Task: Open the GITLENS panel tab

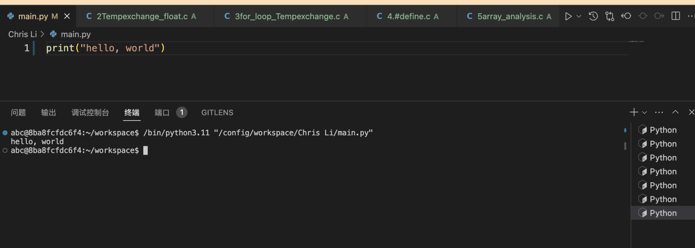Action: (217, 113)
